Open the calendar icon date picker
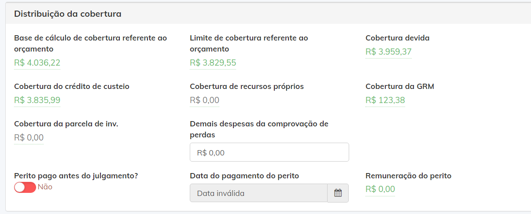The image size is (531, 214). pyautogui.click(x=338, y=193)
